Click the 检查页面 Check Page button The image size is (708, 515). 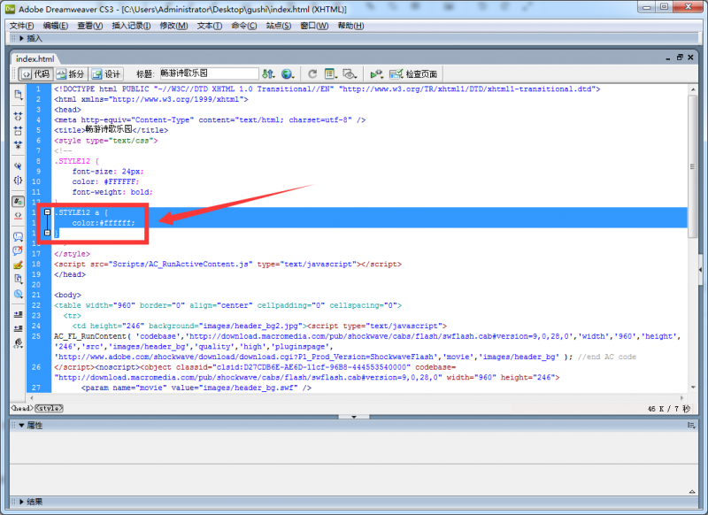tap(413, 74)
